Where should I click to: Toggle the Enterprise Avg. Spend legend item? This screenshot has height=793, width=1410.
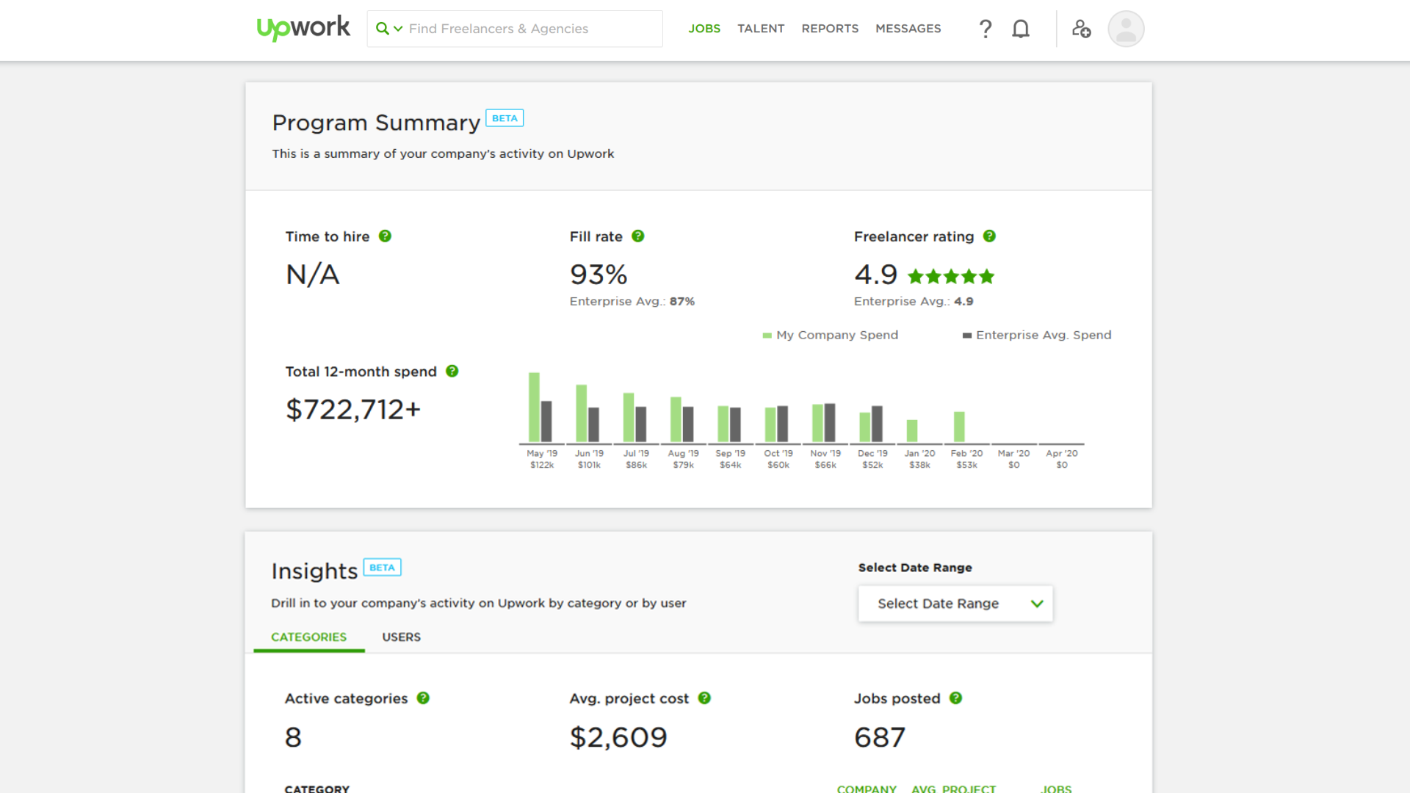pyautogui.click(x=1037, y=335)
